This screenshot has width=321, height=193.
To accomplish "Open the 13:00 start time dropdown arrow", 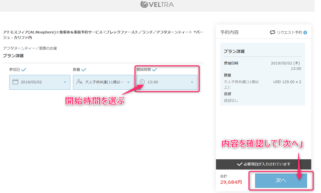I will coord(192,82).
